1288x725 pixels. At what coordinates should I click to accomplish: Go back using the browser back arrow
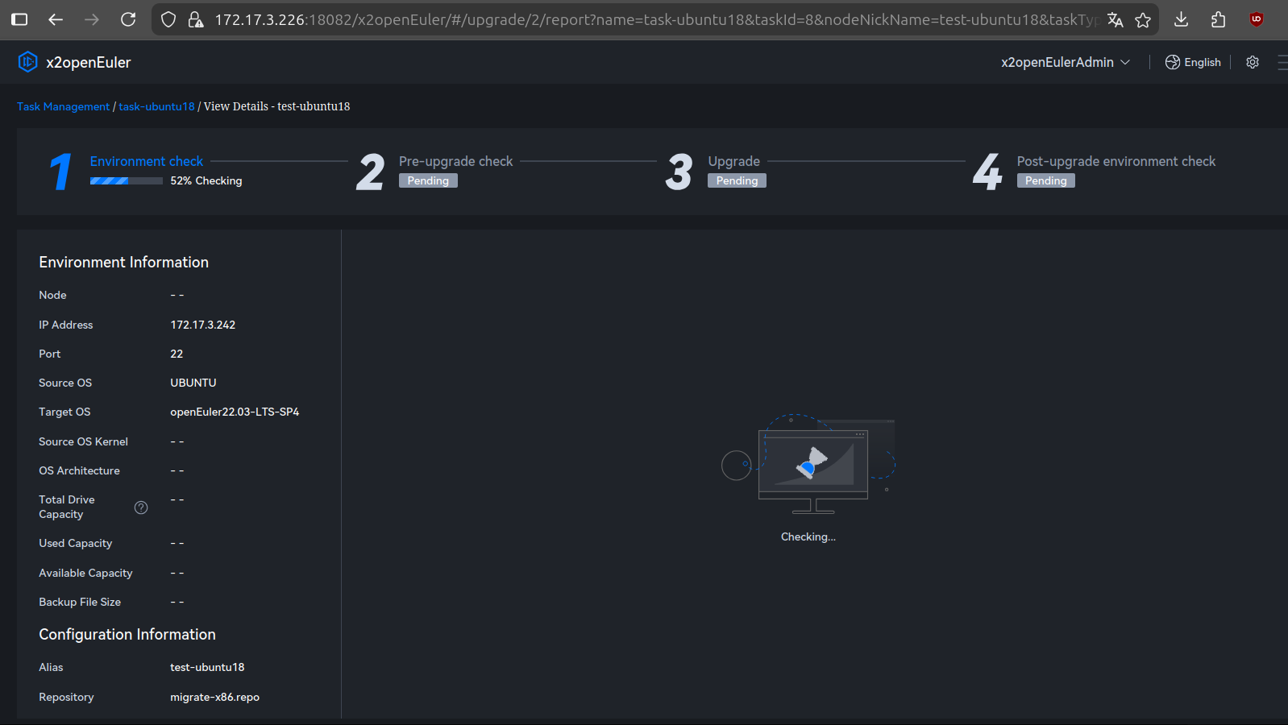56,19
